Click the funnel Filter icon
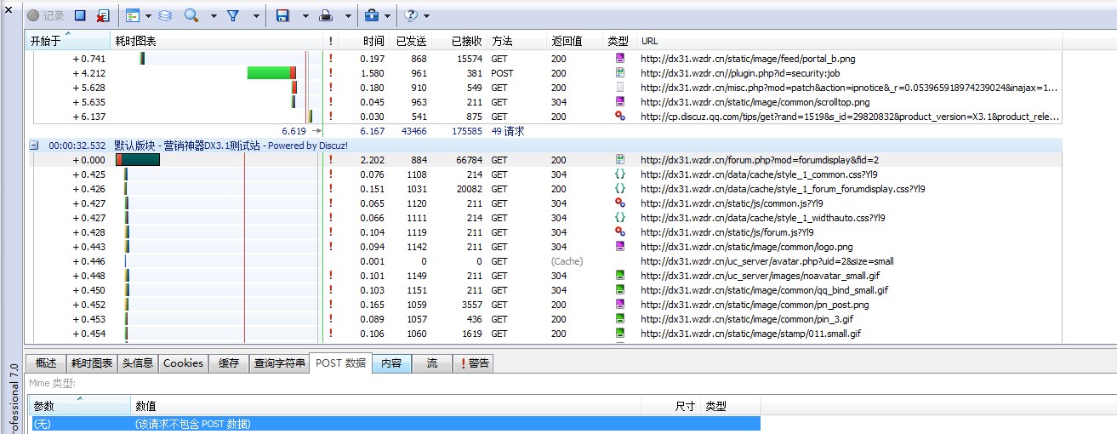Image resolution: width=1117 pixels, height=434 pixels. pos(233,15)
